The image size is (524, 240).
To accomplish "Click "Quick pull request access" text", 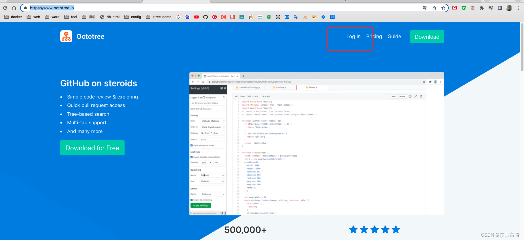I will coord(96,105).
